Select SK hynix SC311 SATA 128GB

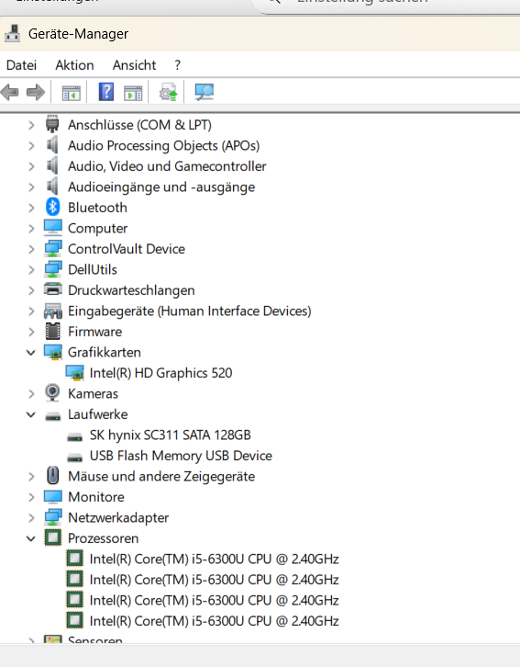click(171, 435)
